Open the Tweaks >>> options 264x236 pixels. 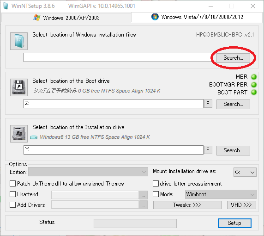187,205
